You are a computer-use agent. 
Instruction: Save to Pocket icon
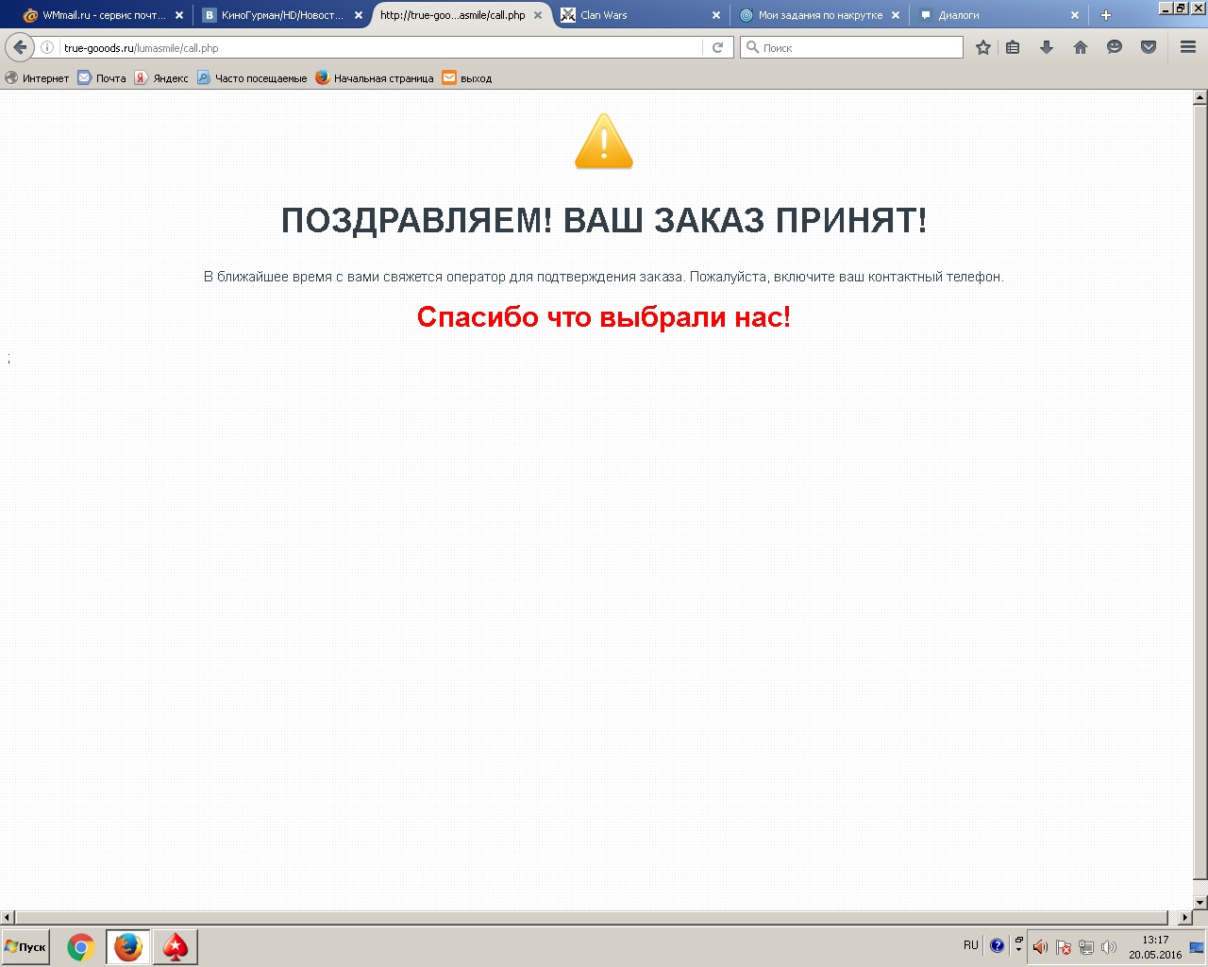(x=1149, y=47)
